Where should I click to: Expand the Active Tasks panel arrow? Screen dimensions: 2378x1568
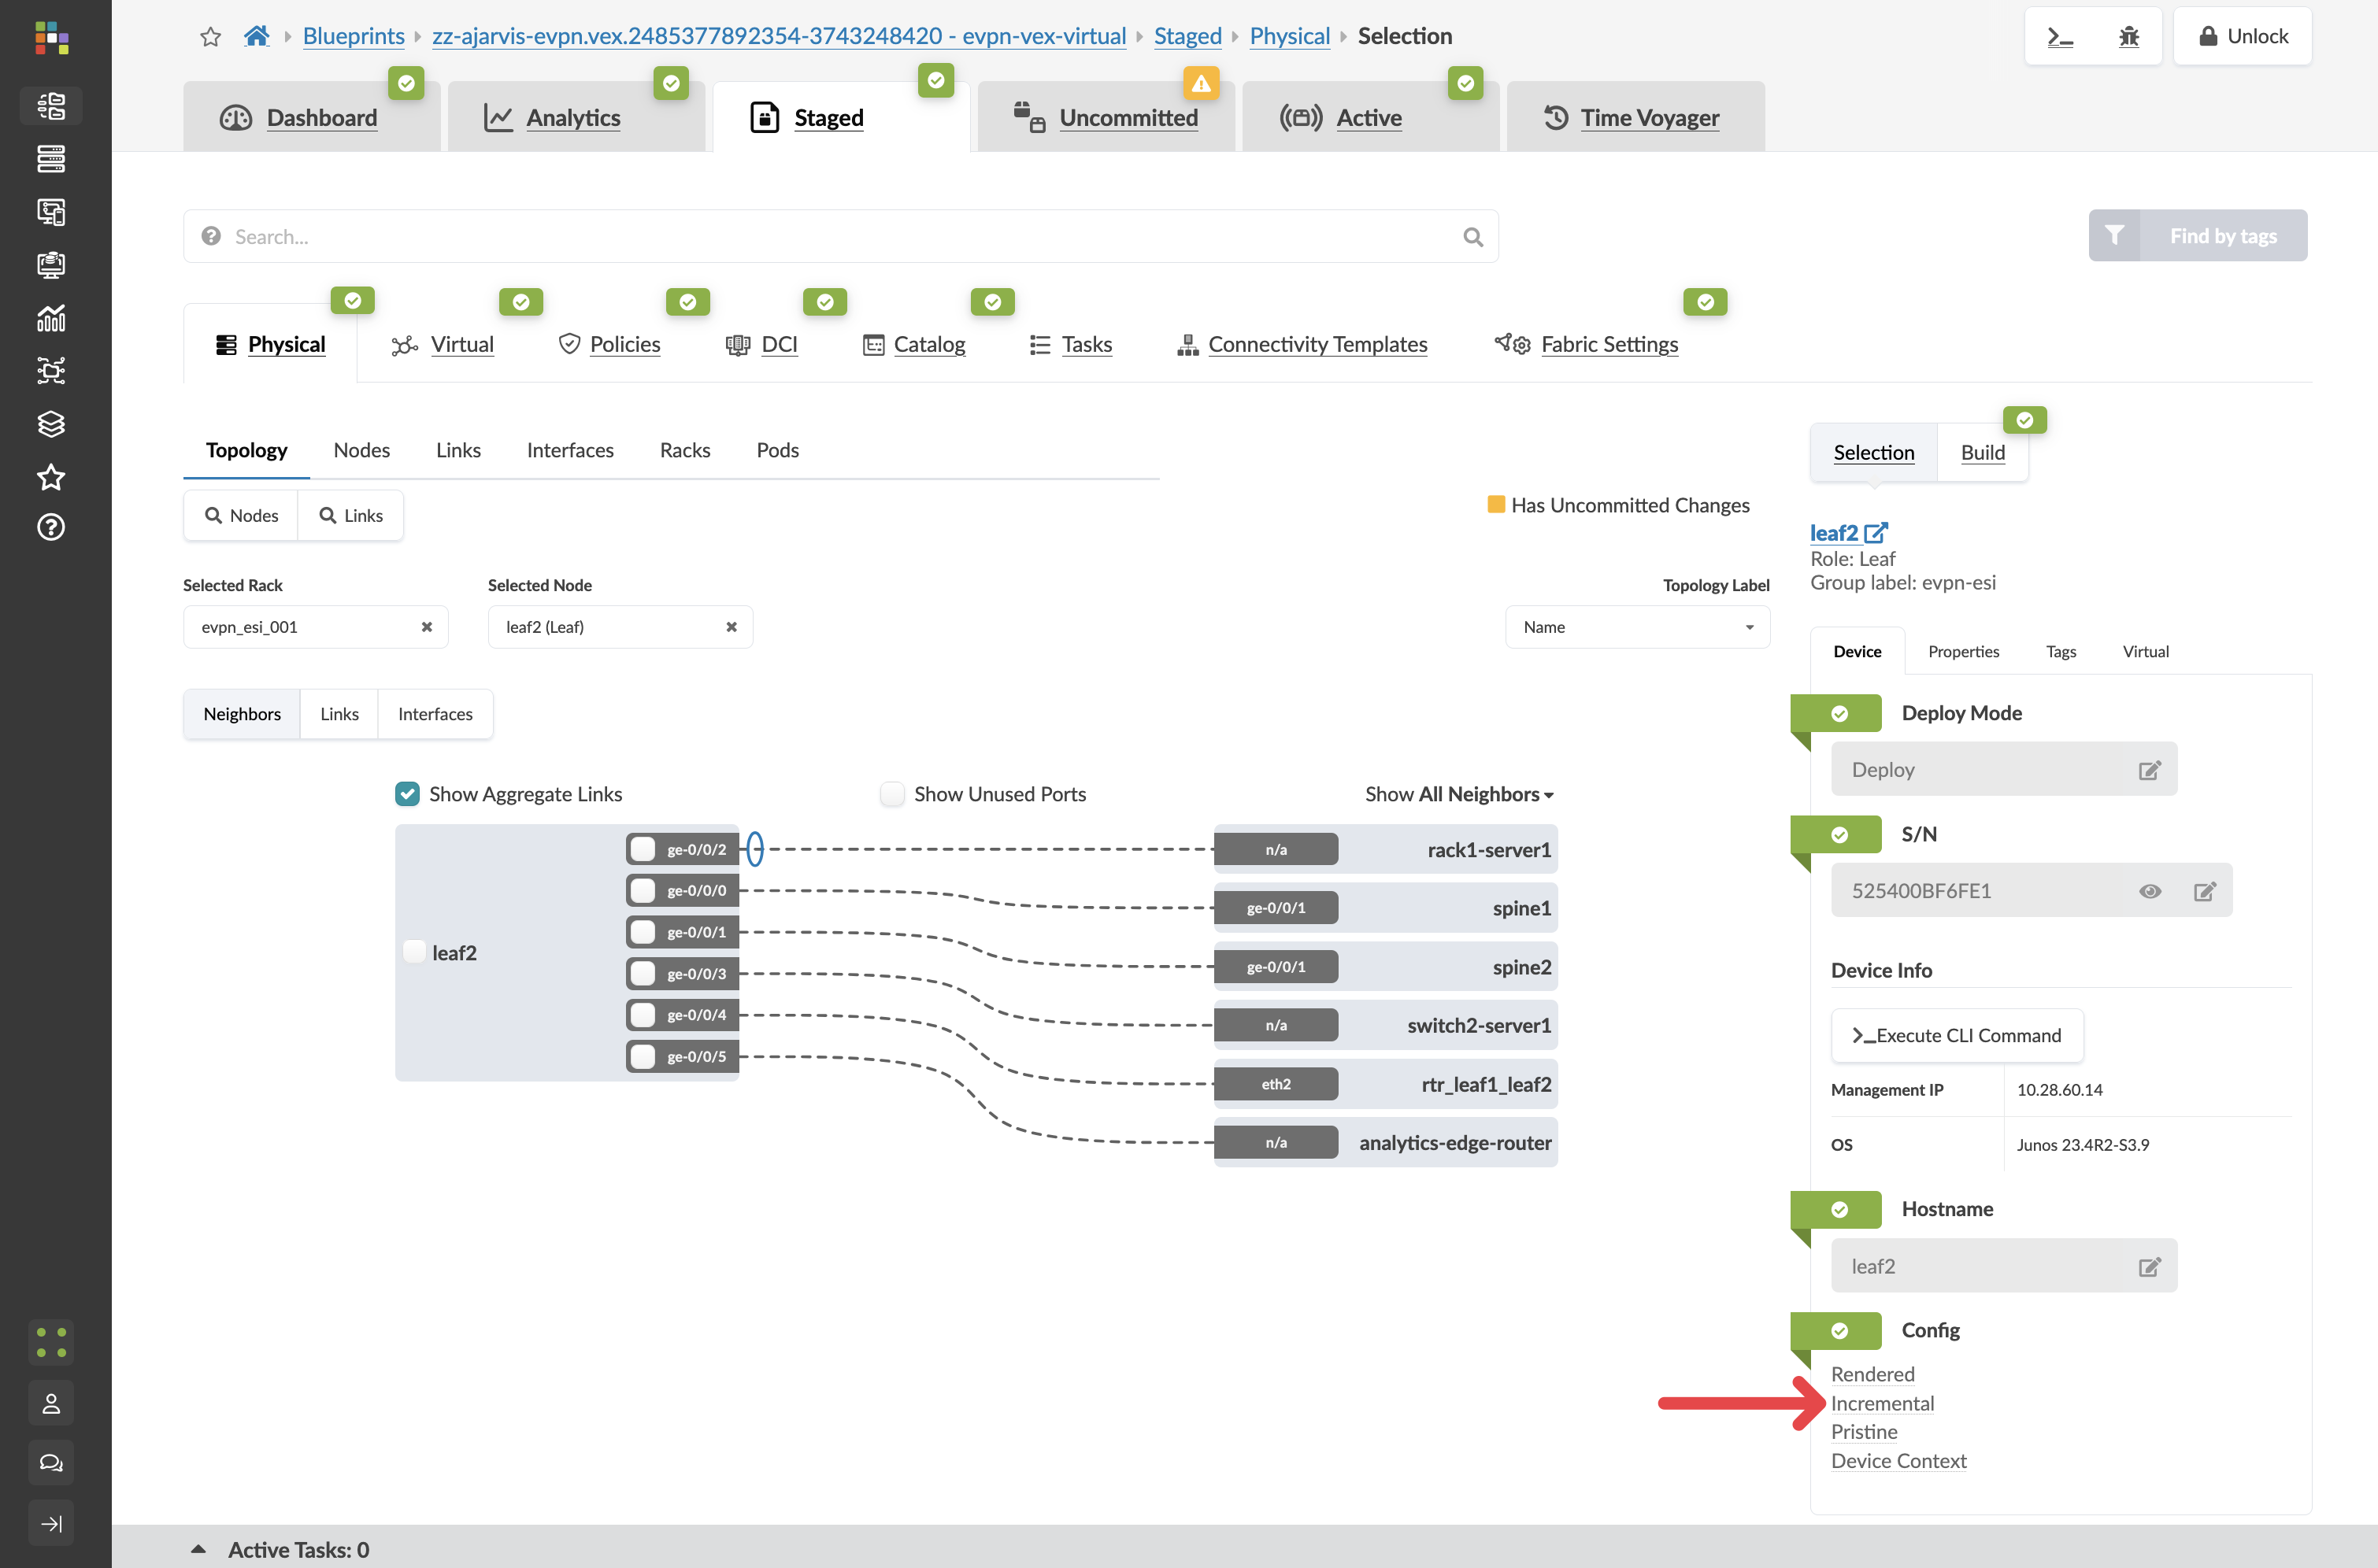pos(198,1549)
